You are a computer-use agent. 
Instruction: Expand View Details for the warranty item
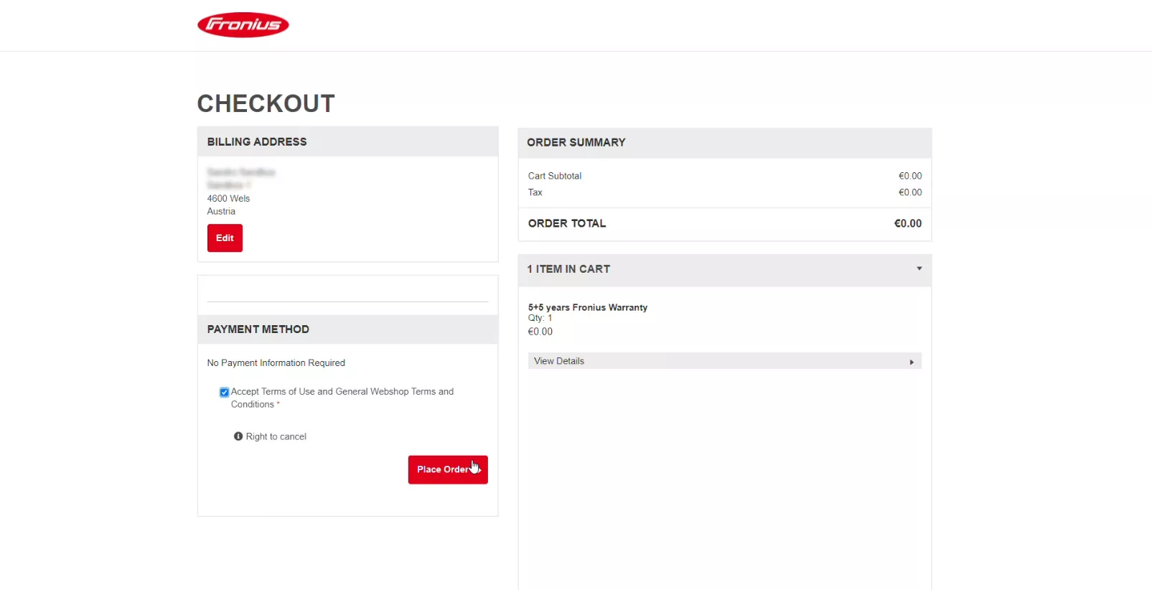[724, 361]
